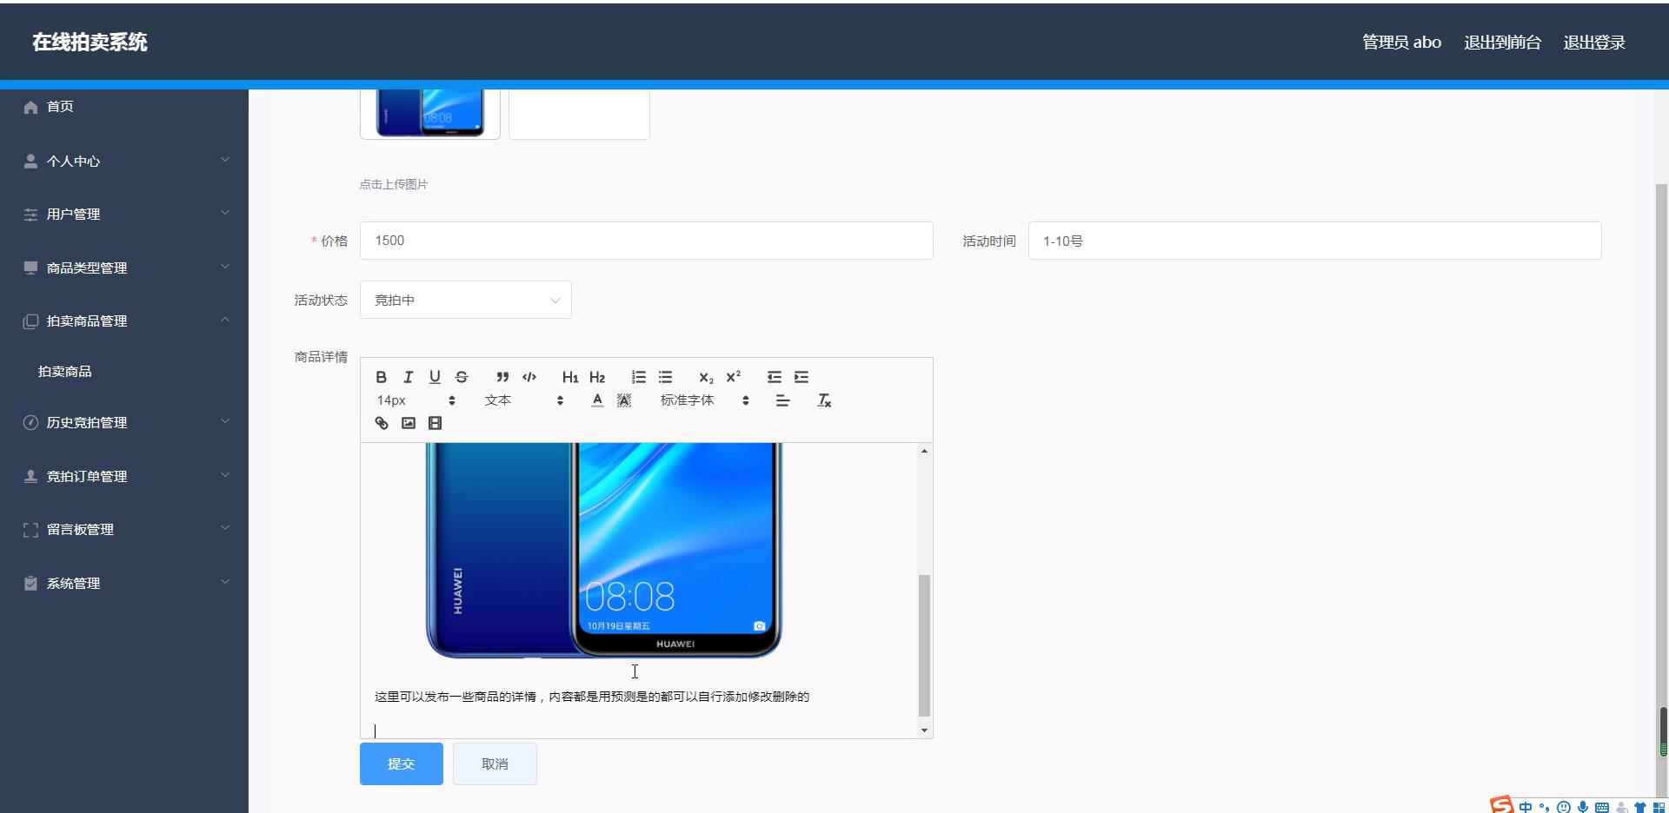Toggle bold formatting in the editor
This screenshot has height=813, width=1669.
pyautogui.click(x=381, y=377)
